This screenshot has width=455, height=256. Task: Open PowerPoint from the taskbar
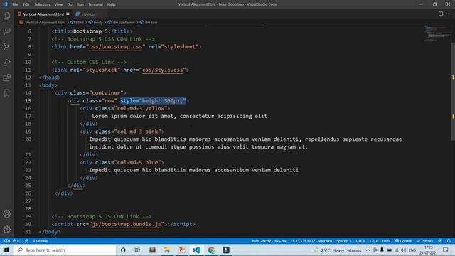pos(182,250)
